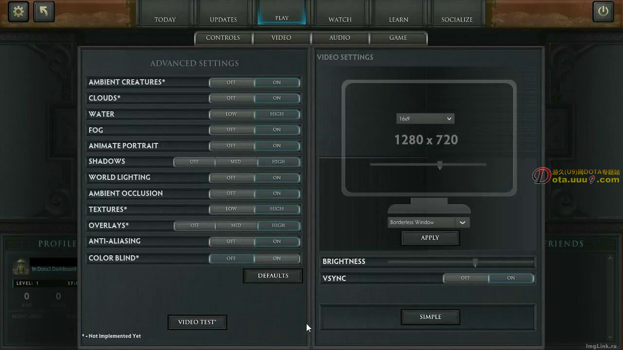Switch to Audio settings tab
The image size is (623, 350).
pos(340,38)
